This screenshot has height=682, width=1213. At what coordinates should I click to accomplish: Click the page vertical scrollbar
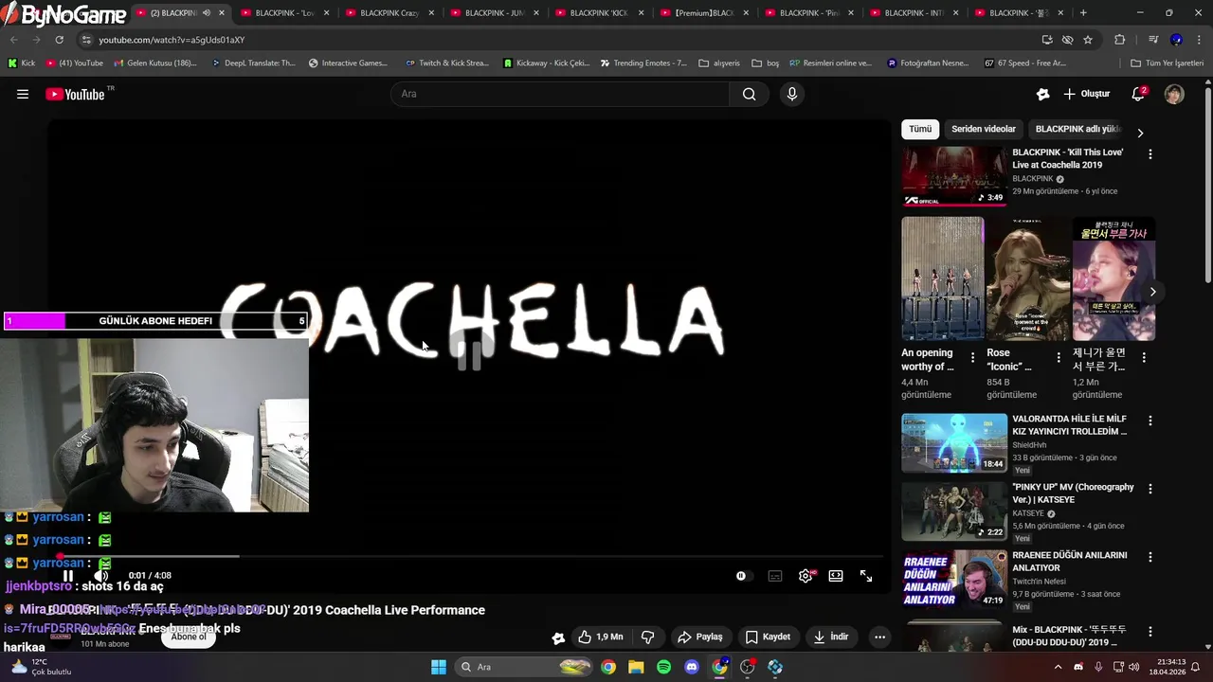click(x=1207, y=185)
